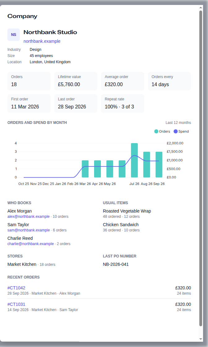Click the 48 ordered · 12 orders text
Viewport: 208px width, 347px height.
click(121, 217)
